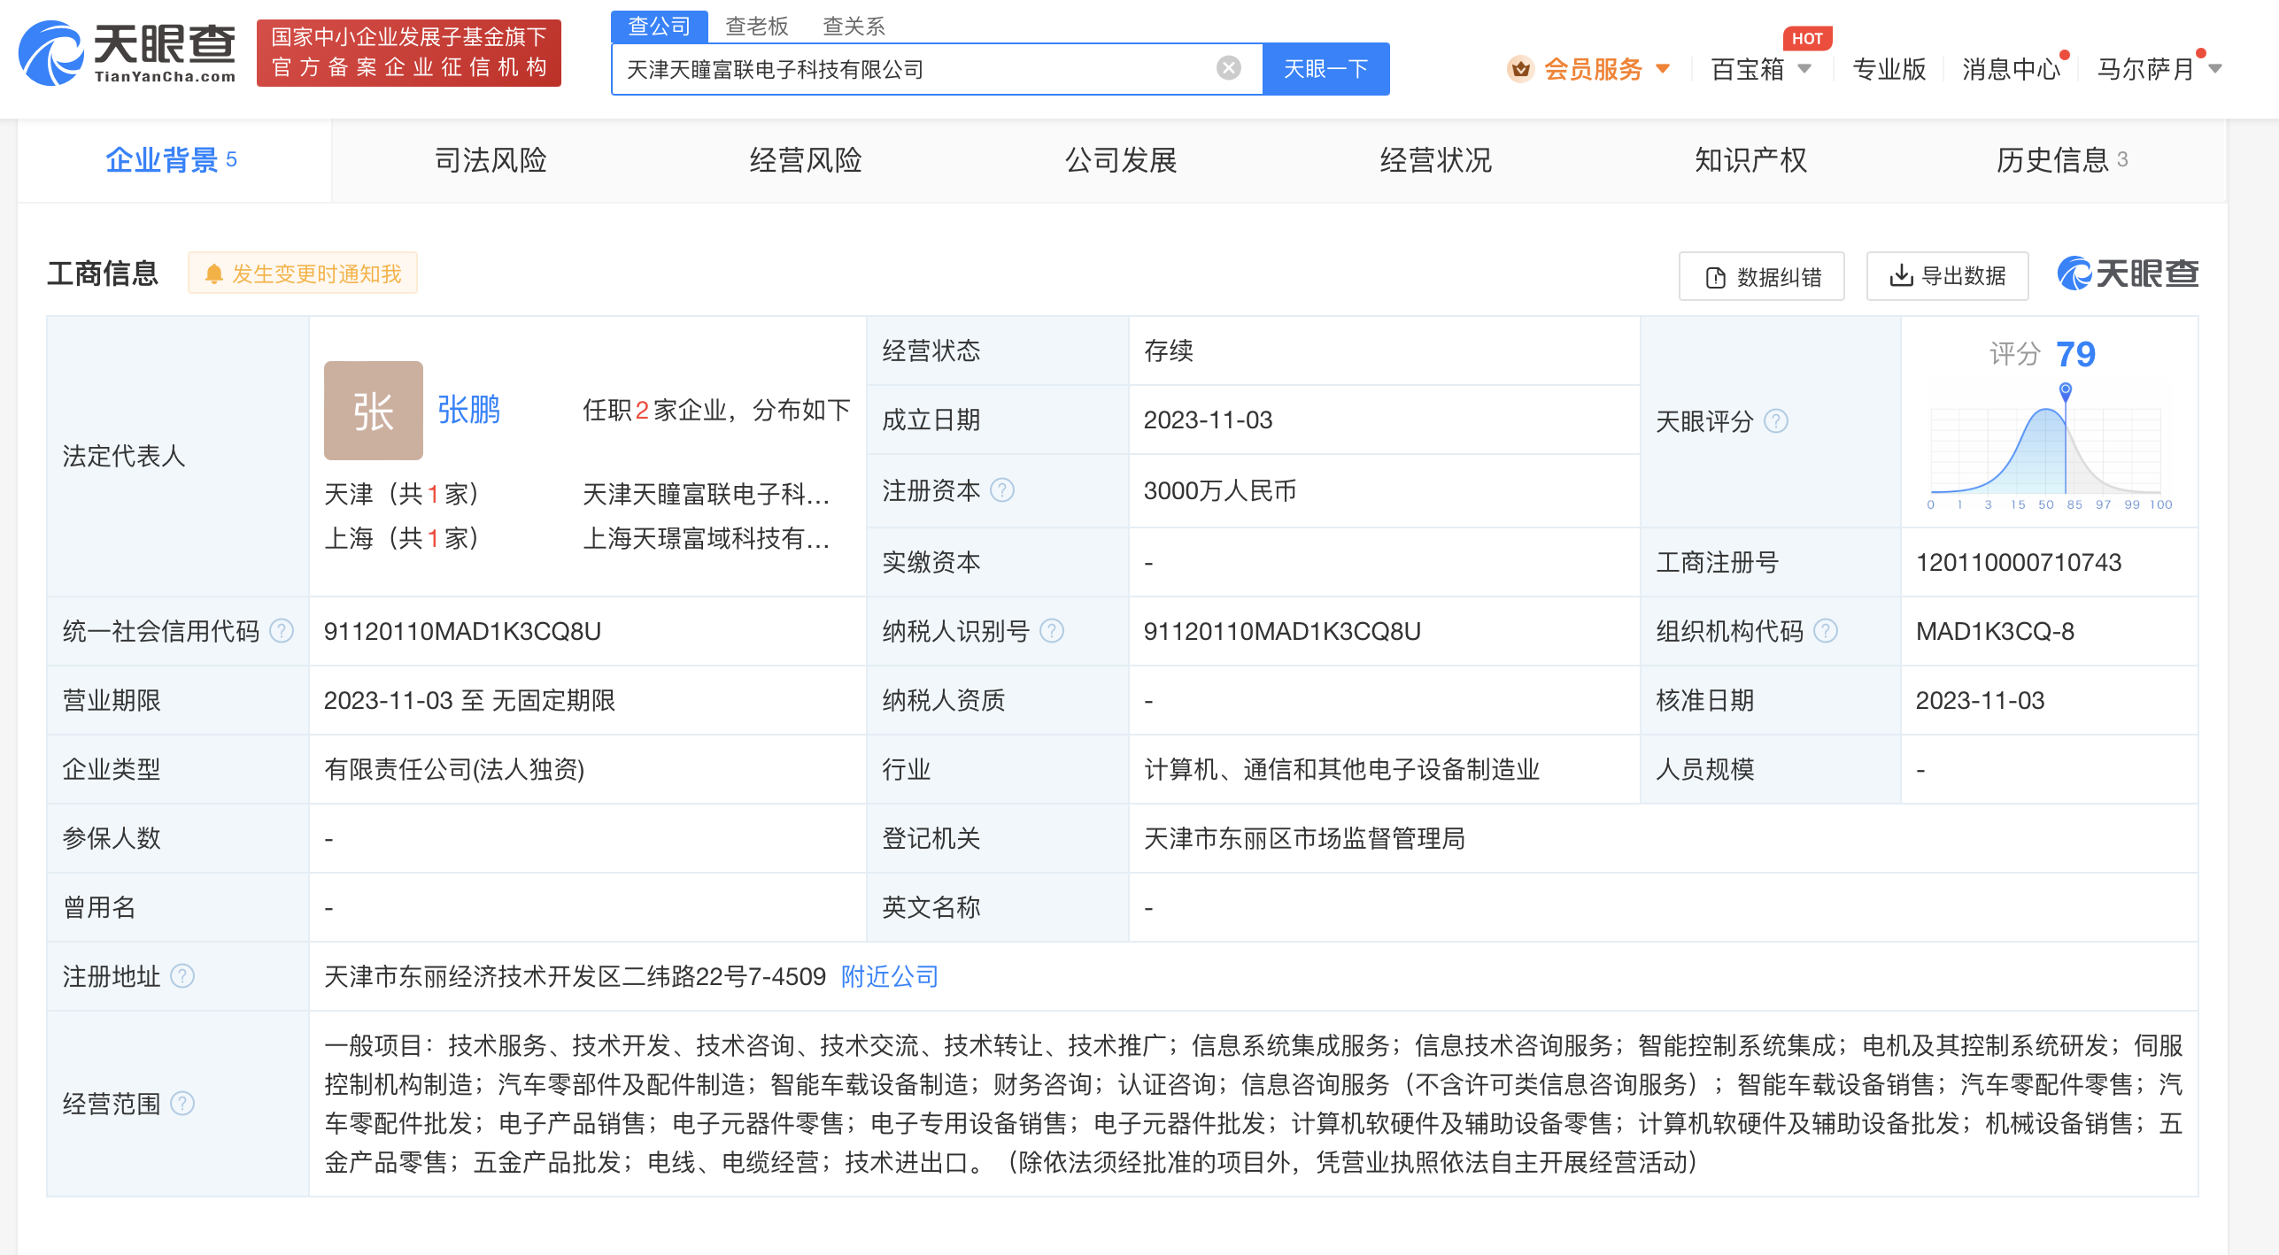Click help icon next to 组织机构代码
Image resolution: width=2279 pixels, height=1255 pixels.
(1825, 630)
